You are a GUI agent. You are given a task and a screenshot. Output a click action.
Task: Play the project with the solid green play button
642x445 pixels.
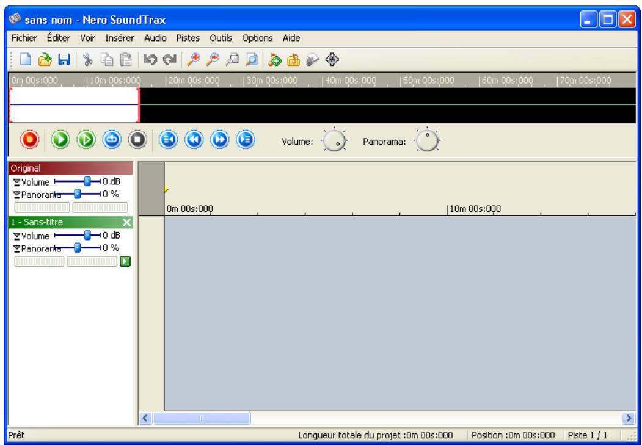click(x=60, y=139)
